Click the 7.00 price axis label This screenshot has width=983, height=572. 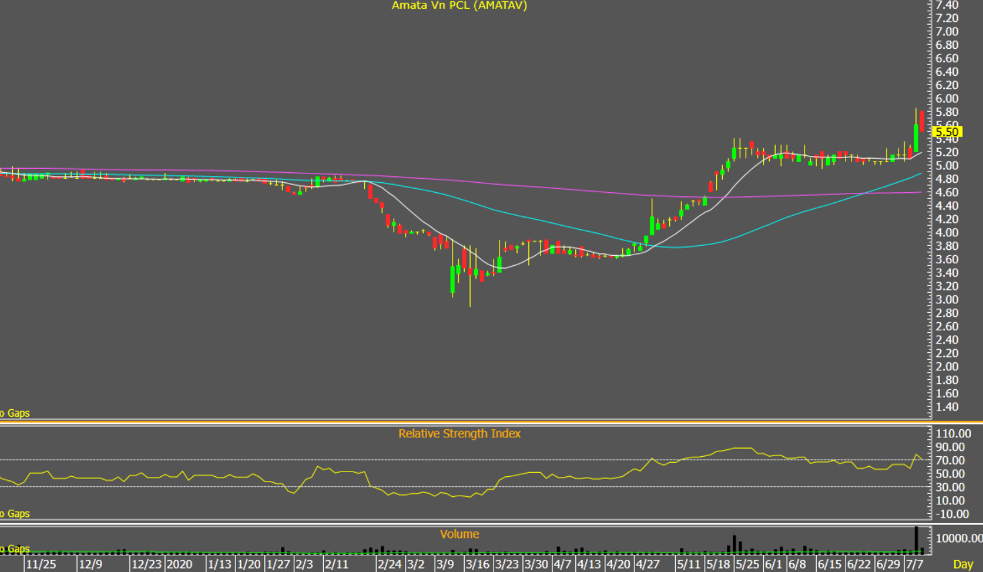coord(947,31)
